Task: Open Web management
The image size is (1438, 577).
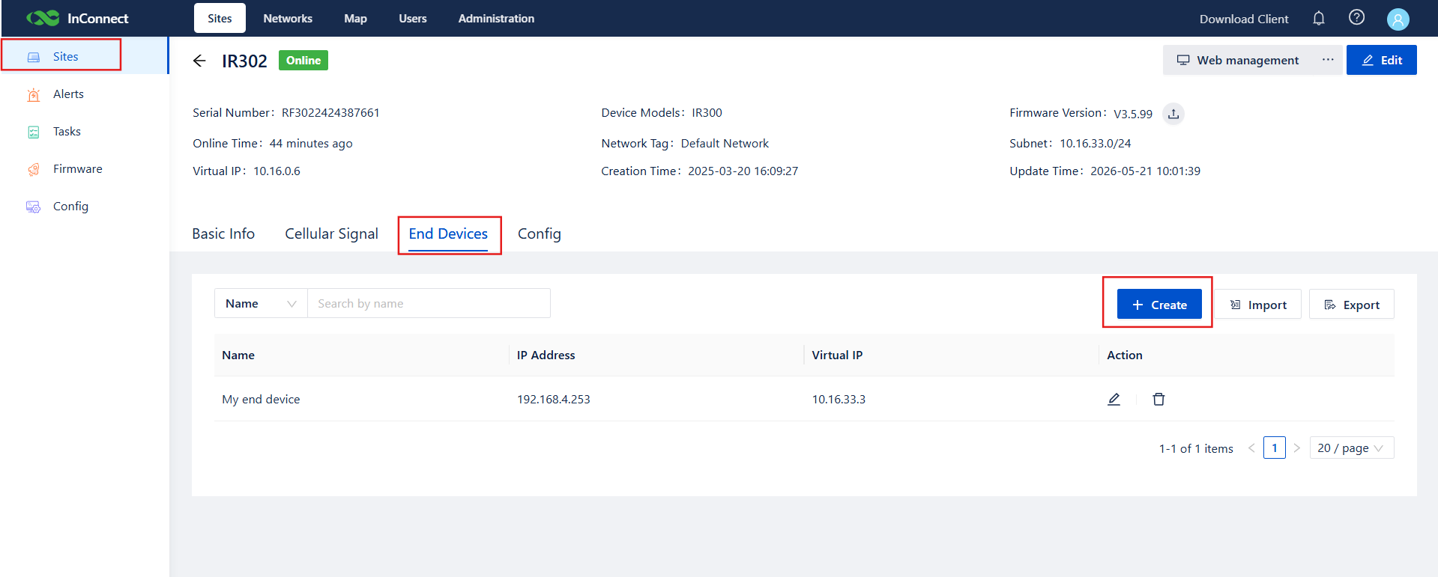Action: (1237, 60)
